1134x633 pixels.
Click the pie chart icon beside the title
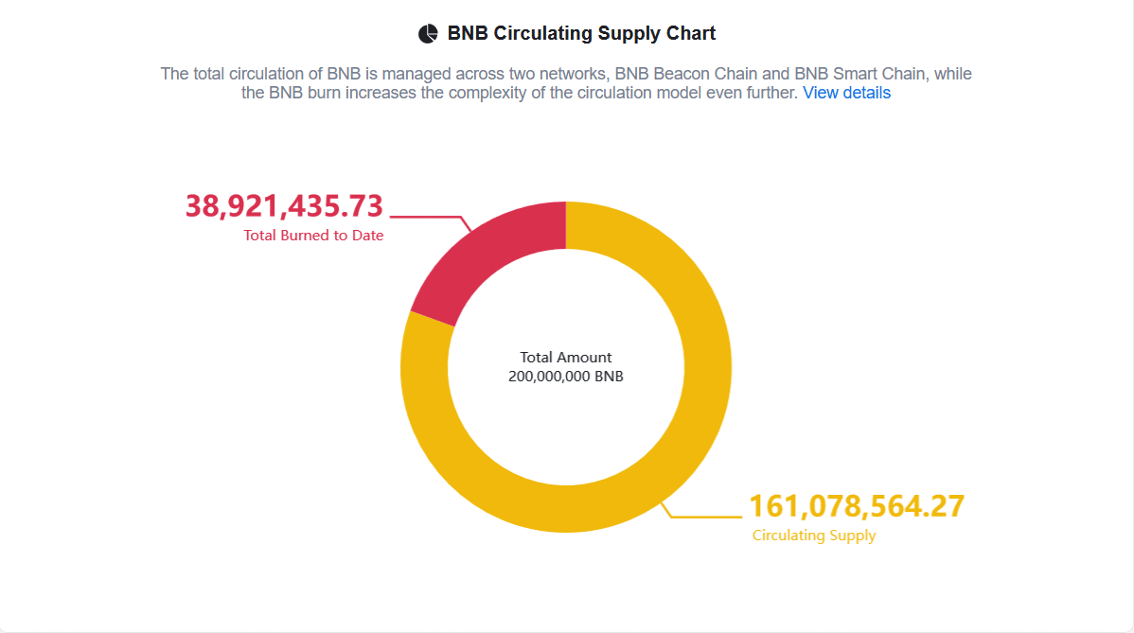pos(428,34)
